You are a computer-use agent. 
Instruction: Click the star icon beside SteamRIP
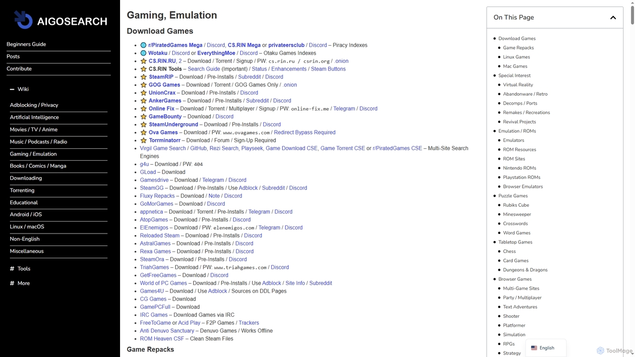click(143, 77)
